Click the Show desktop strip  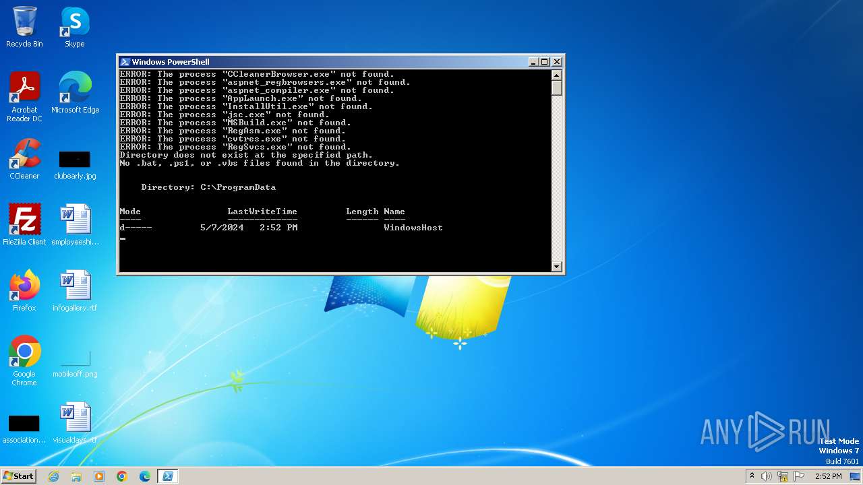[x=856, y=476]
